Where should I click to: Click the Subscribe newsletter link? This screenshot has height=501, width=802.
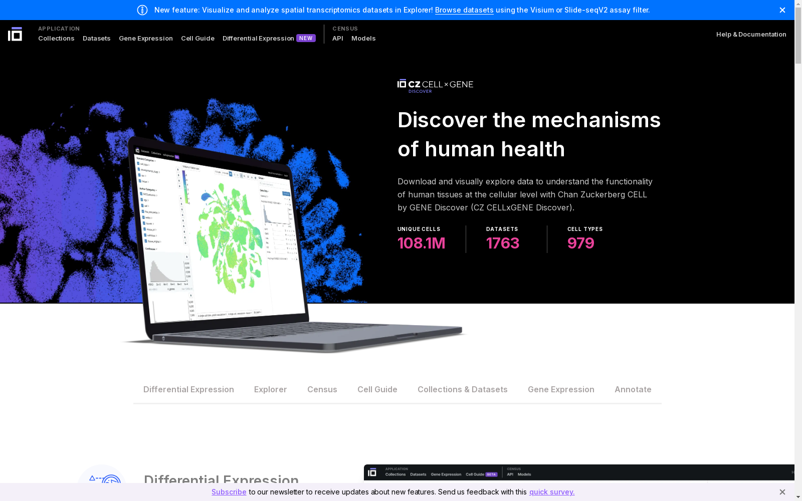click(229, 492)
